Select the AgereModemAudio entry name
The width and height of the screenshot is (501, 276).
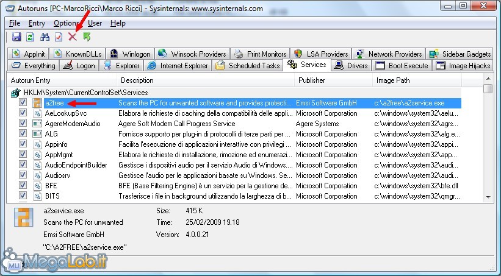click(x=73, y=124)
